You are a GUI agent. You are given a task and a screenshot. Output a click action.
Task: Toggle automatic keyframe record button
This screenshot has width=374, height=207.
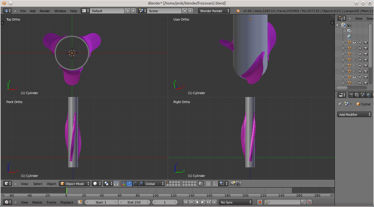point(260,202)
